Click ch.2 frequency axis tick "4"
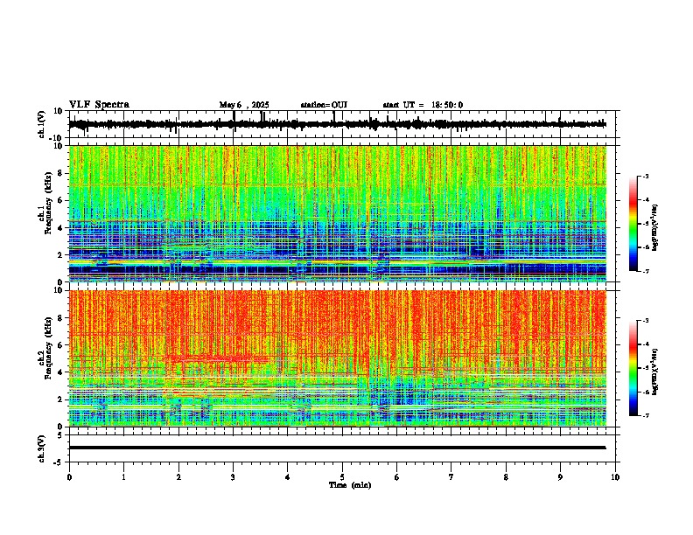 (x=61, y=372)
